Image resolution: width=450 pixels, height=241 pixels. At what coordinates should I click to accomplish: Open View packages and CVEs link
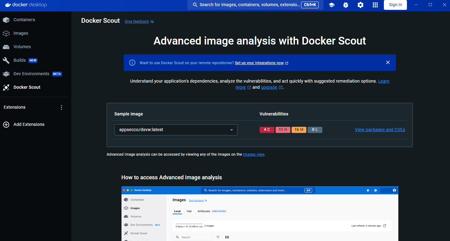click(380, 130)
